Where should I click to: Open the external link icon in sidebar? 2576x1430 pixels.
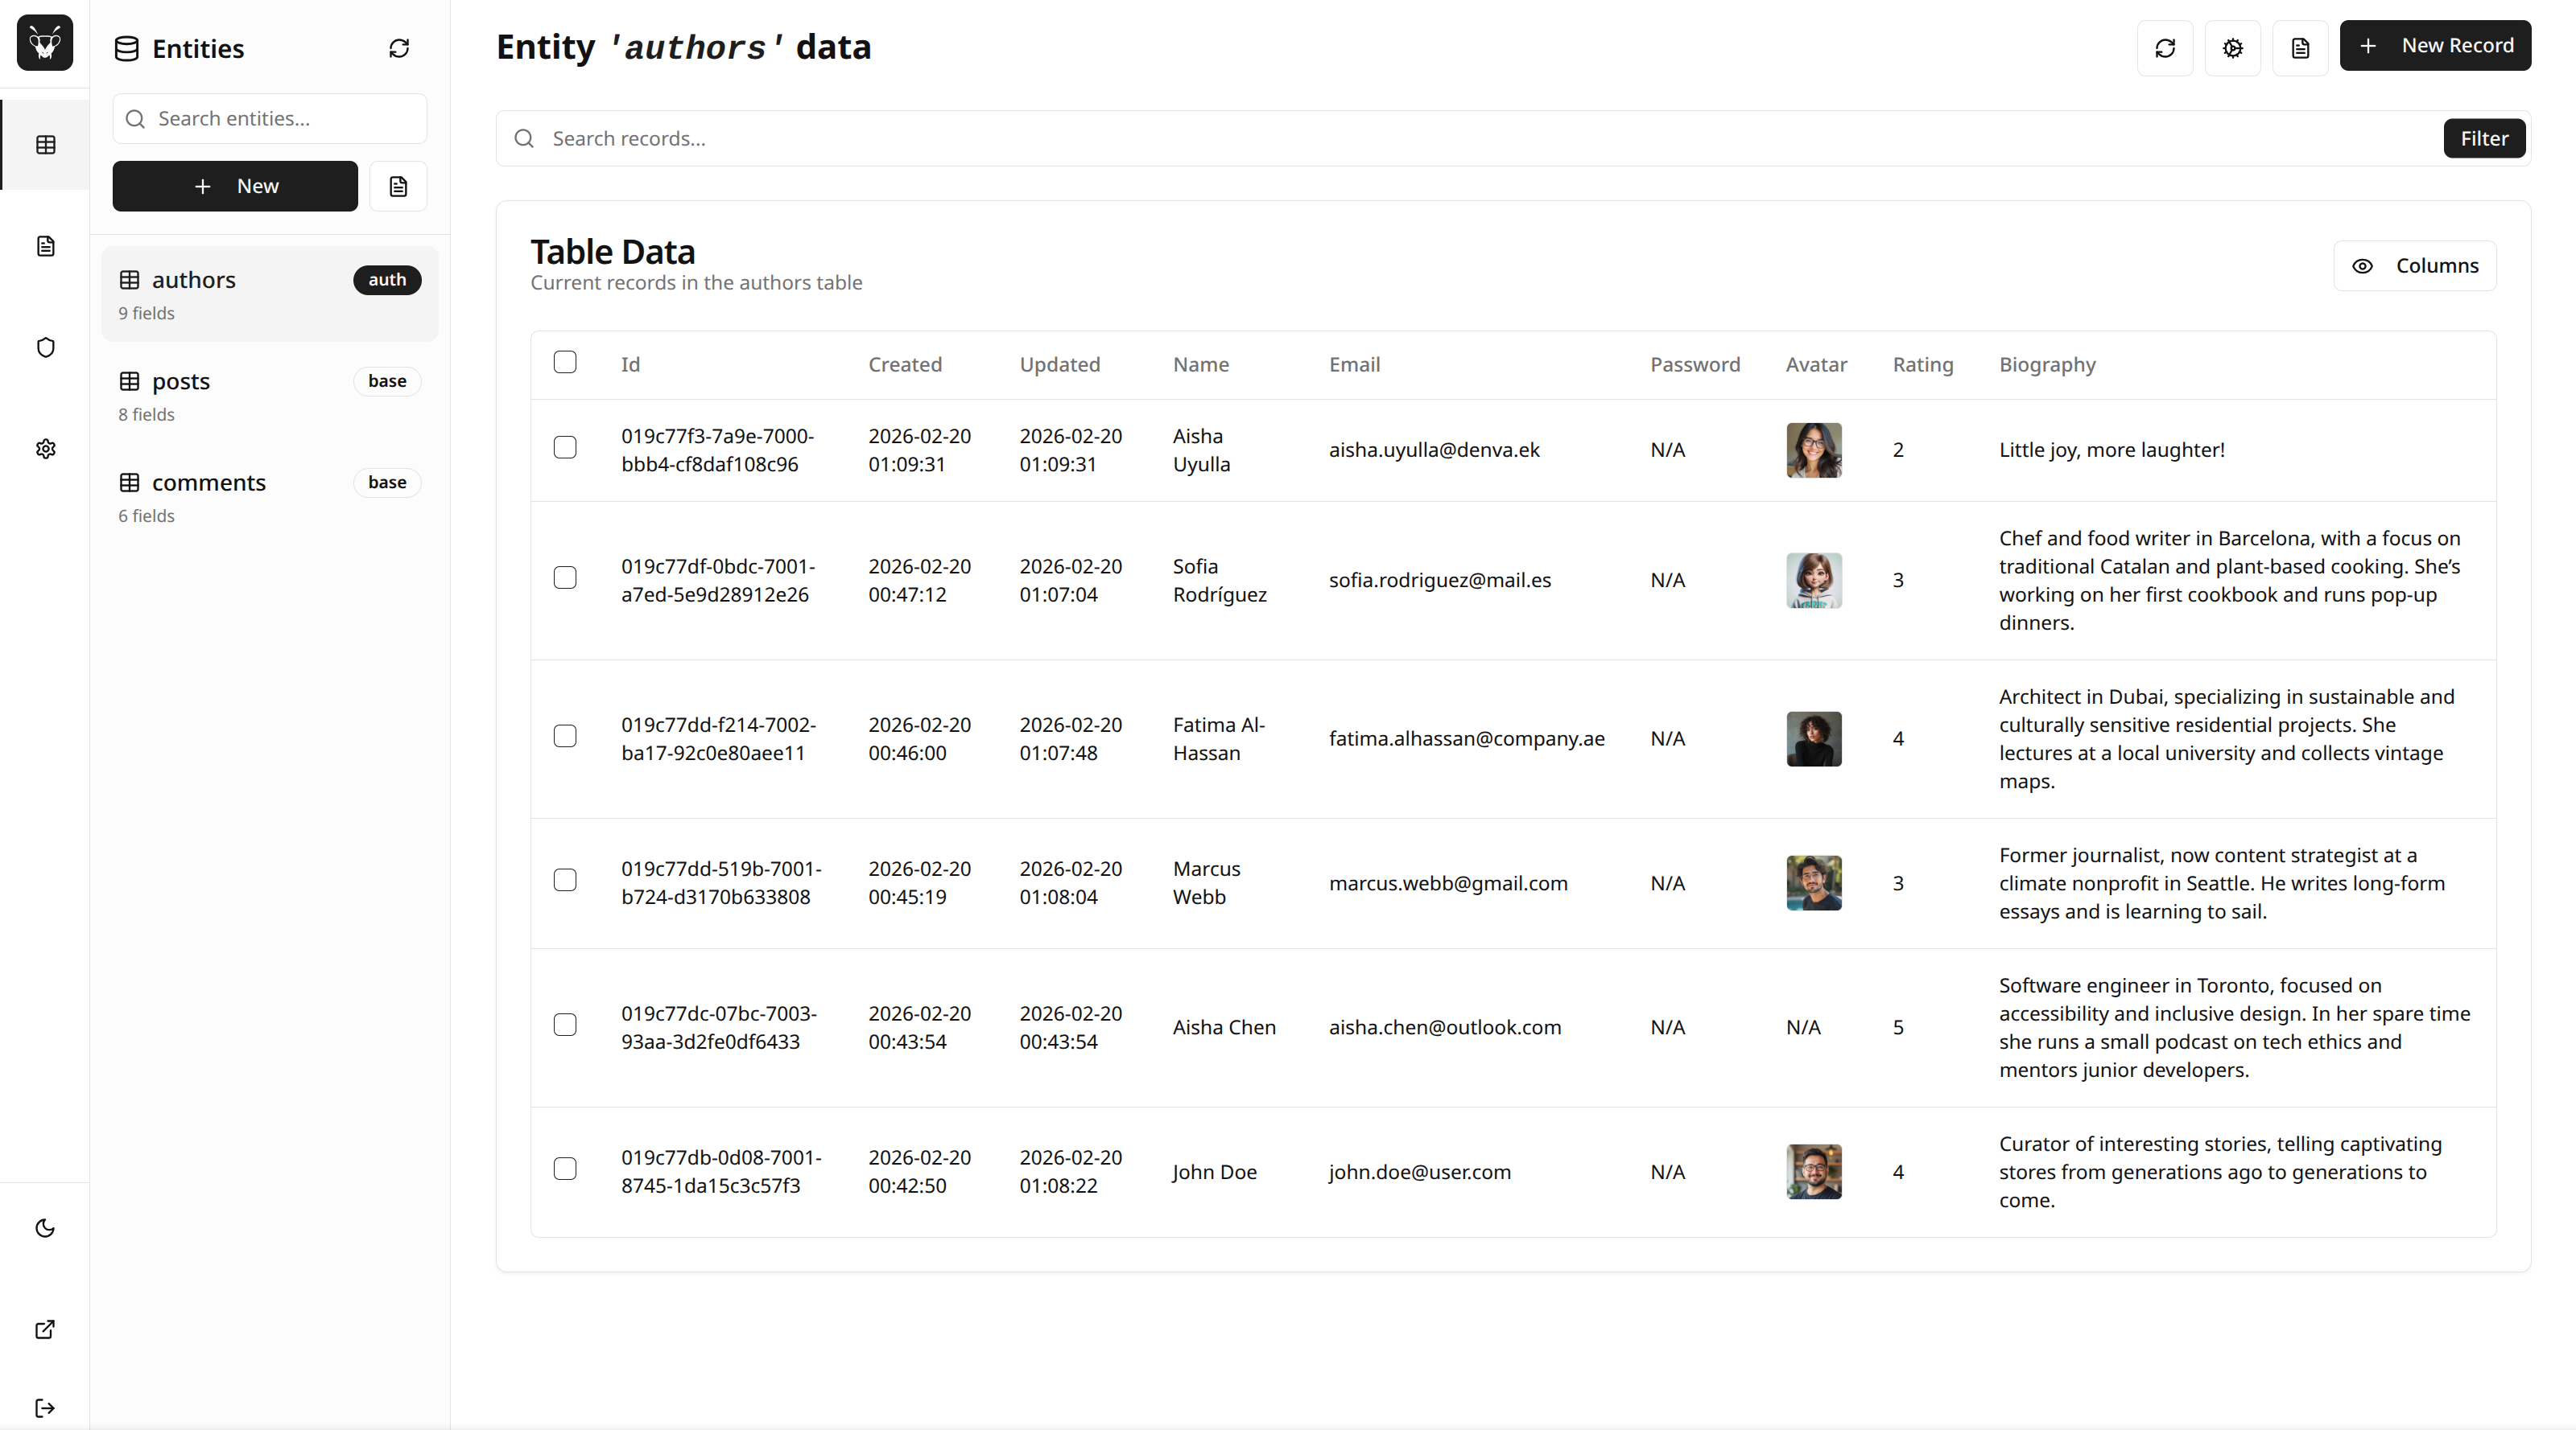click(45, 1330)
